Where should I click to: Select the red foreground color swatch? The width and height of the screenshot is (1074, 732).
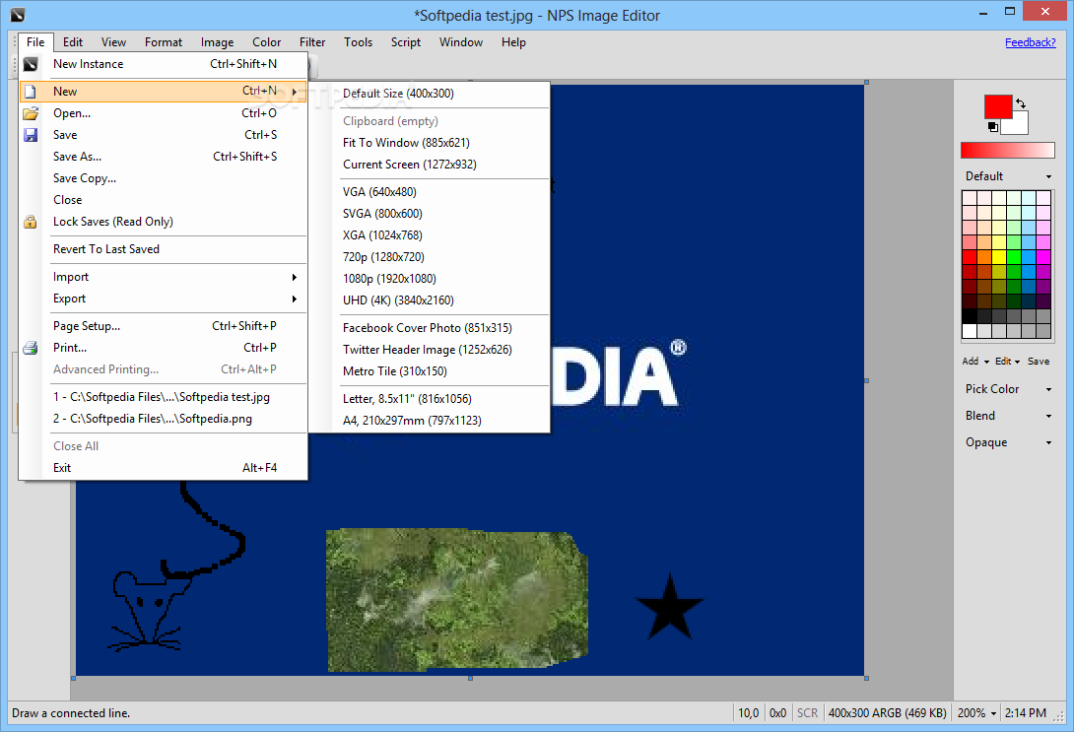(998, 107)
